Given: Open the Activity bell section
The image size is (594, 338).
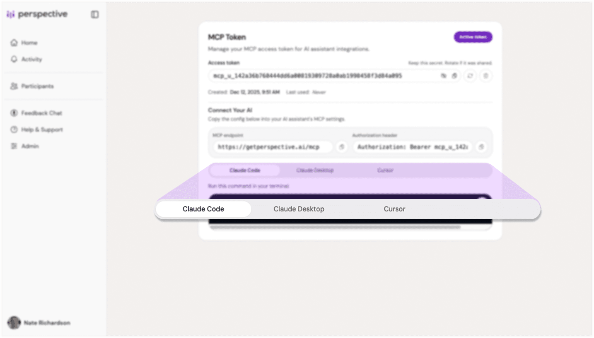Looking at the screenshot, I should click(31, 59).
